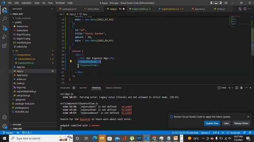The height and width of the screenshot is (142, 254).
Task: Click Later button in notification
Action: (x=226, y=123)
